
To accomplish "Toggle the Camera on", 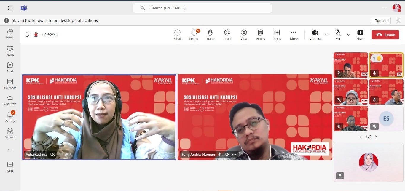I will click(315, 35).
